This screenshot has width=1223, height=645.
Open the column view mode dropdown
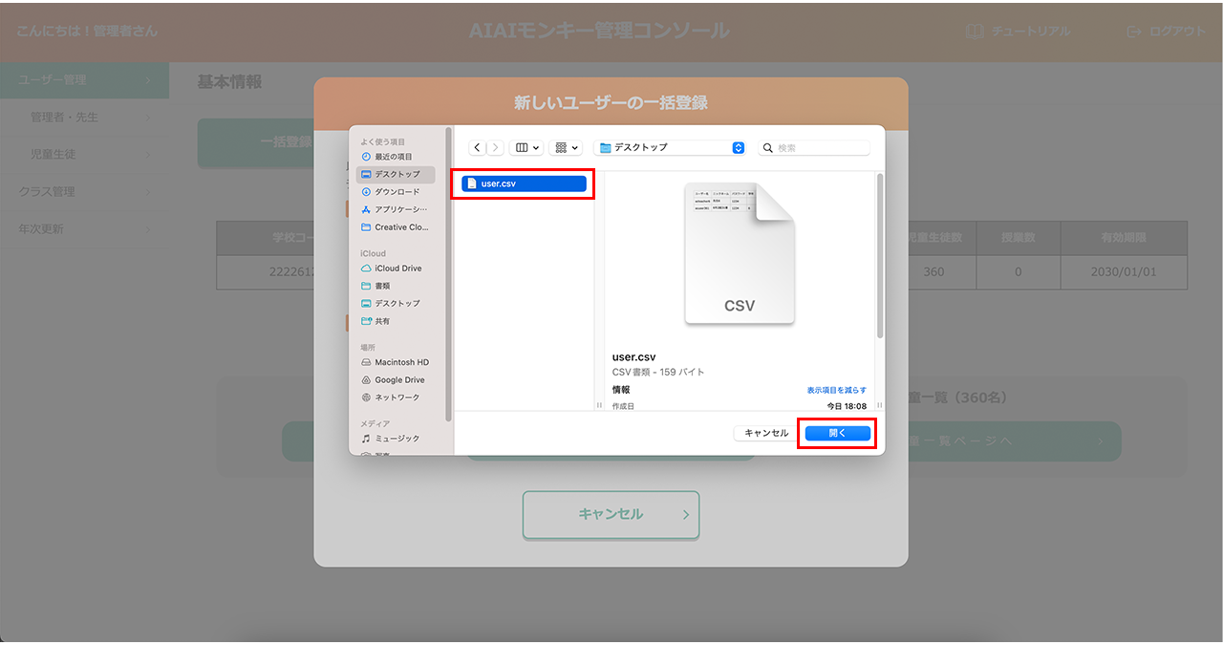coord(526,148)
